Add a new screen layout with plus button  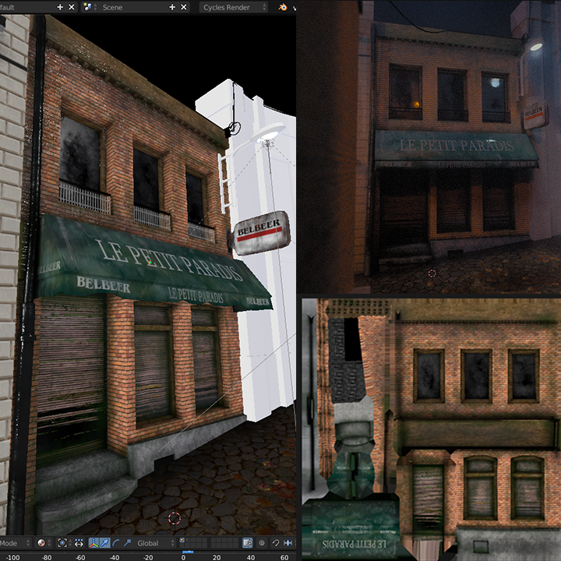coord(60,7)
